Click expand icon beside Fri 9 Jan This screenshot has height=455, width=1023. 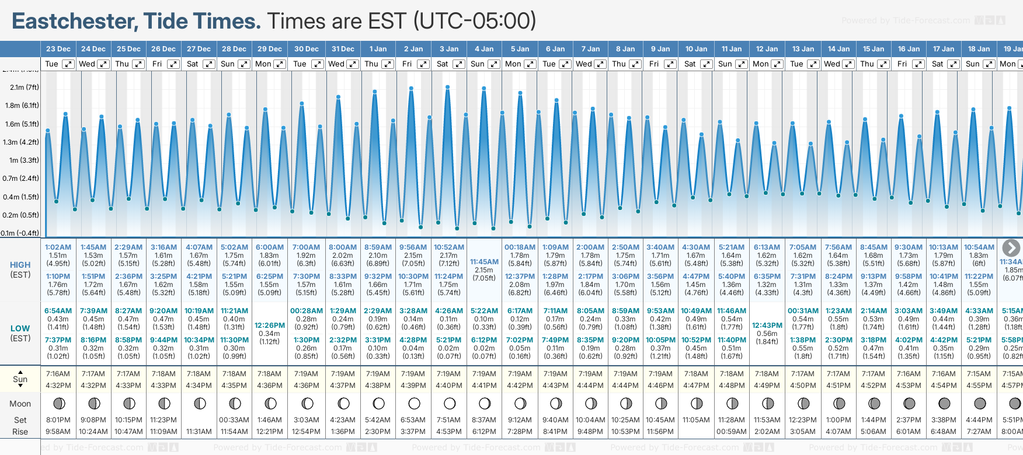point(670,64)
